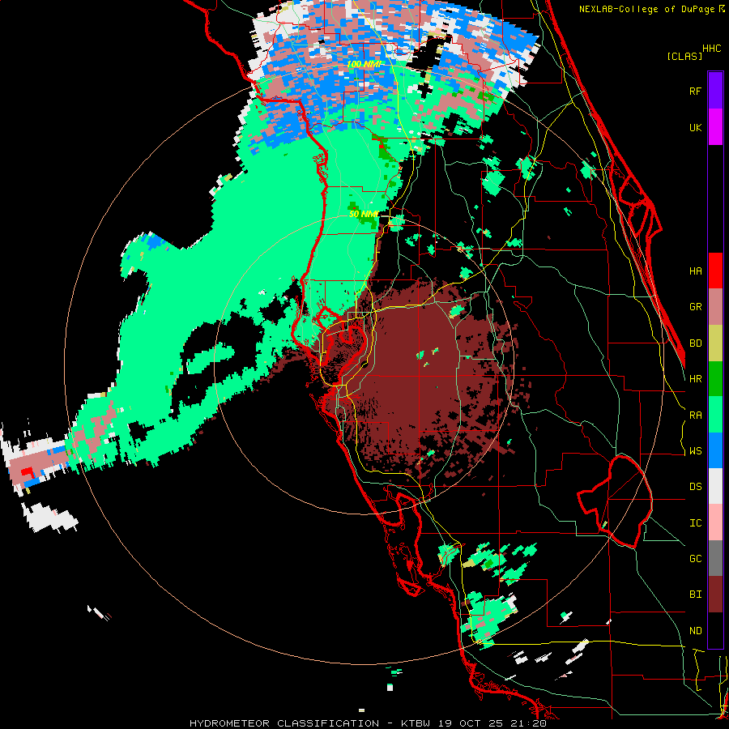This screenshot has height=729, width=729.
Task: Click the DS legend label
Action: (x=695, y=487)
